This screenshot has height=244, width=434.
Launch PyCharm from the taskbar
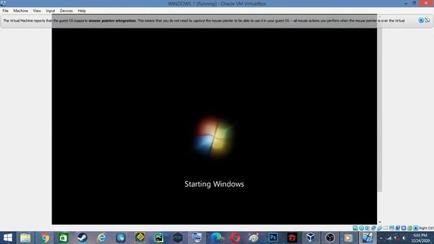tap(159, 238)
